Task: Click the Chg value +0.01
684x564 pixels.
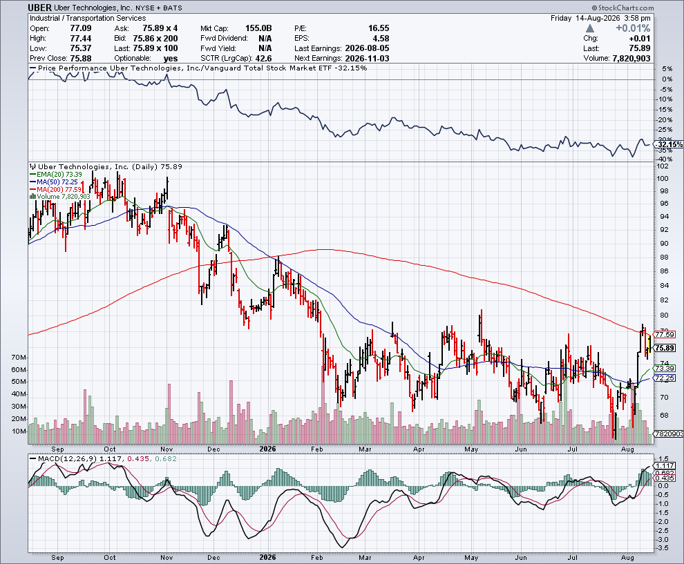Action: [x=640, y=39]
